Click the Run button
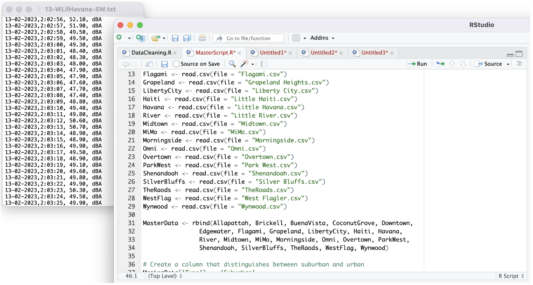 (417, 64)
